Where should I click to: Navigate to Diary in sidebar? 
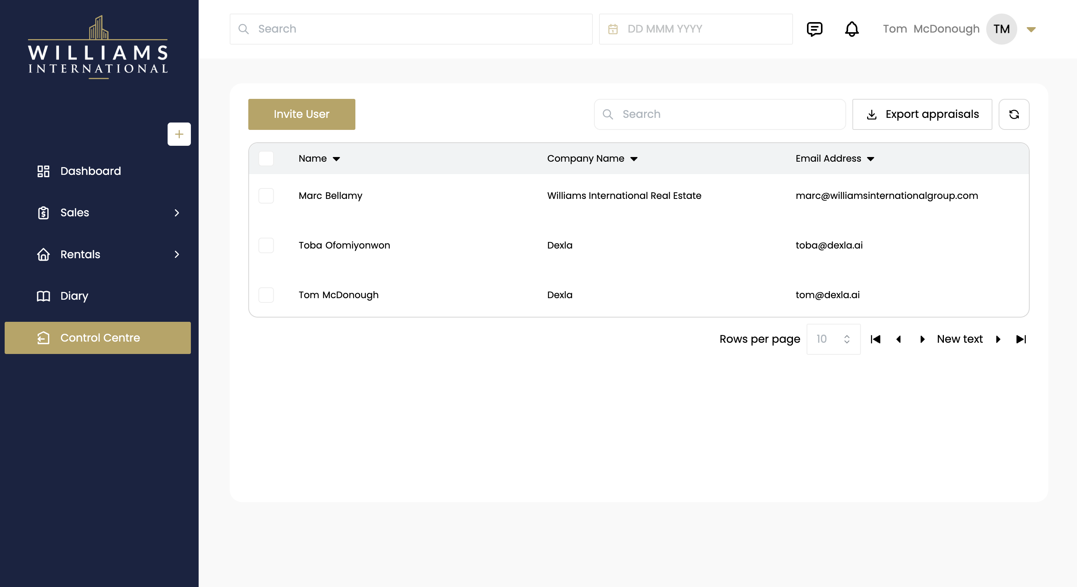(74, 296)
